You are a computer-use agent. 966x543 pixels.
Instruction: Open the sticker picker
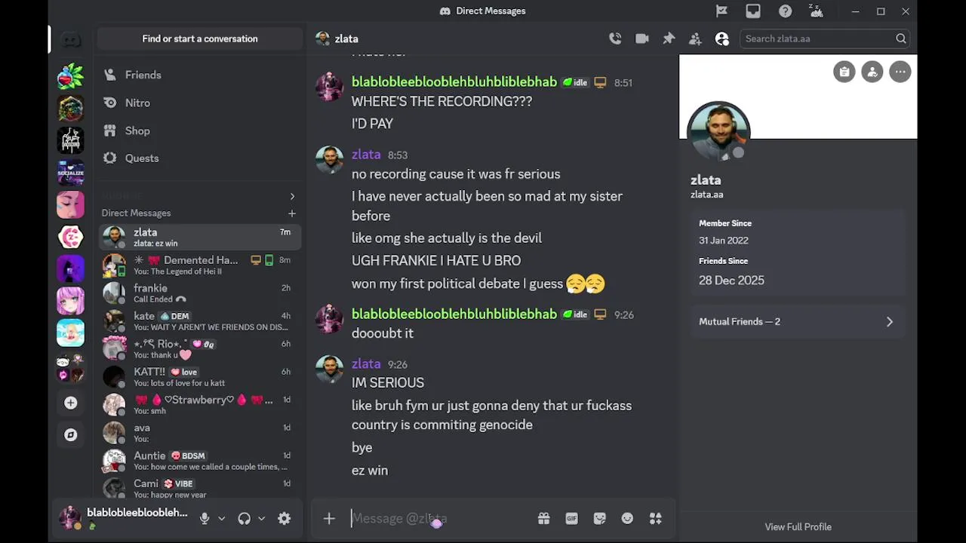click(599, 518)
